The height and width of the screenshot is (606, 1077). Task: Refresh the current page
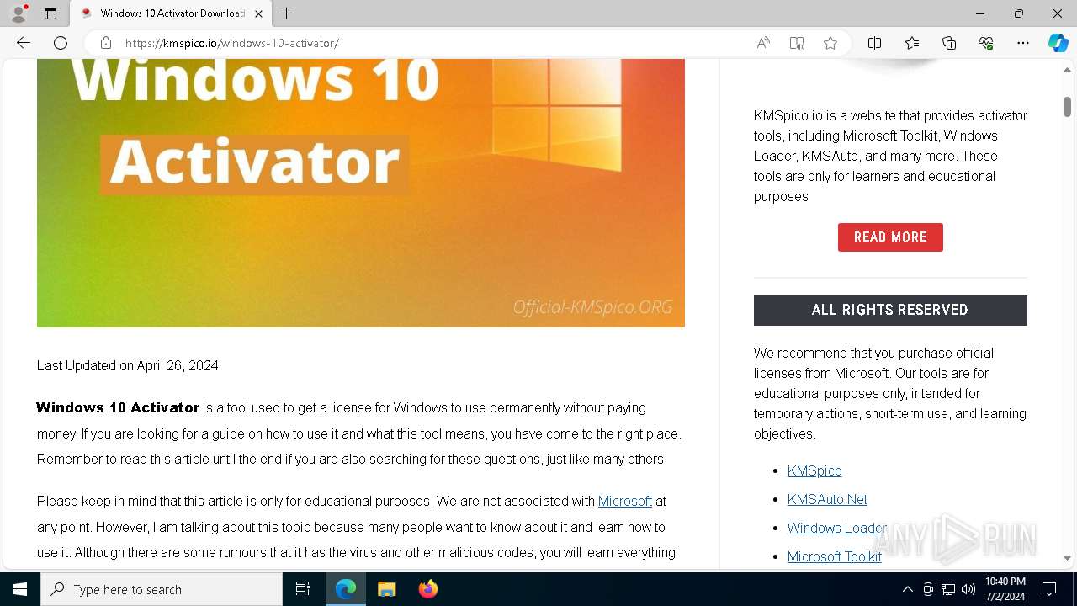[x=61, y=43]
